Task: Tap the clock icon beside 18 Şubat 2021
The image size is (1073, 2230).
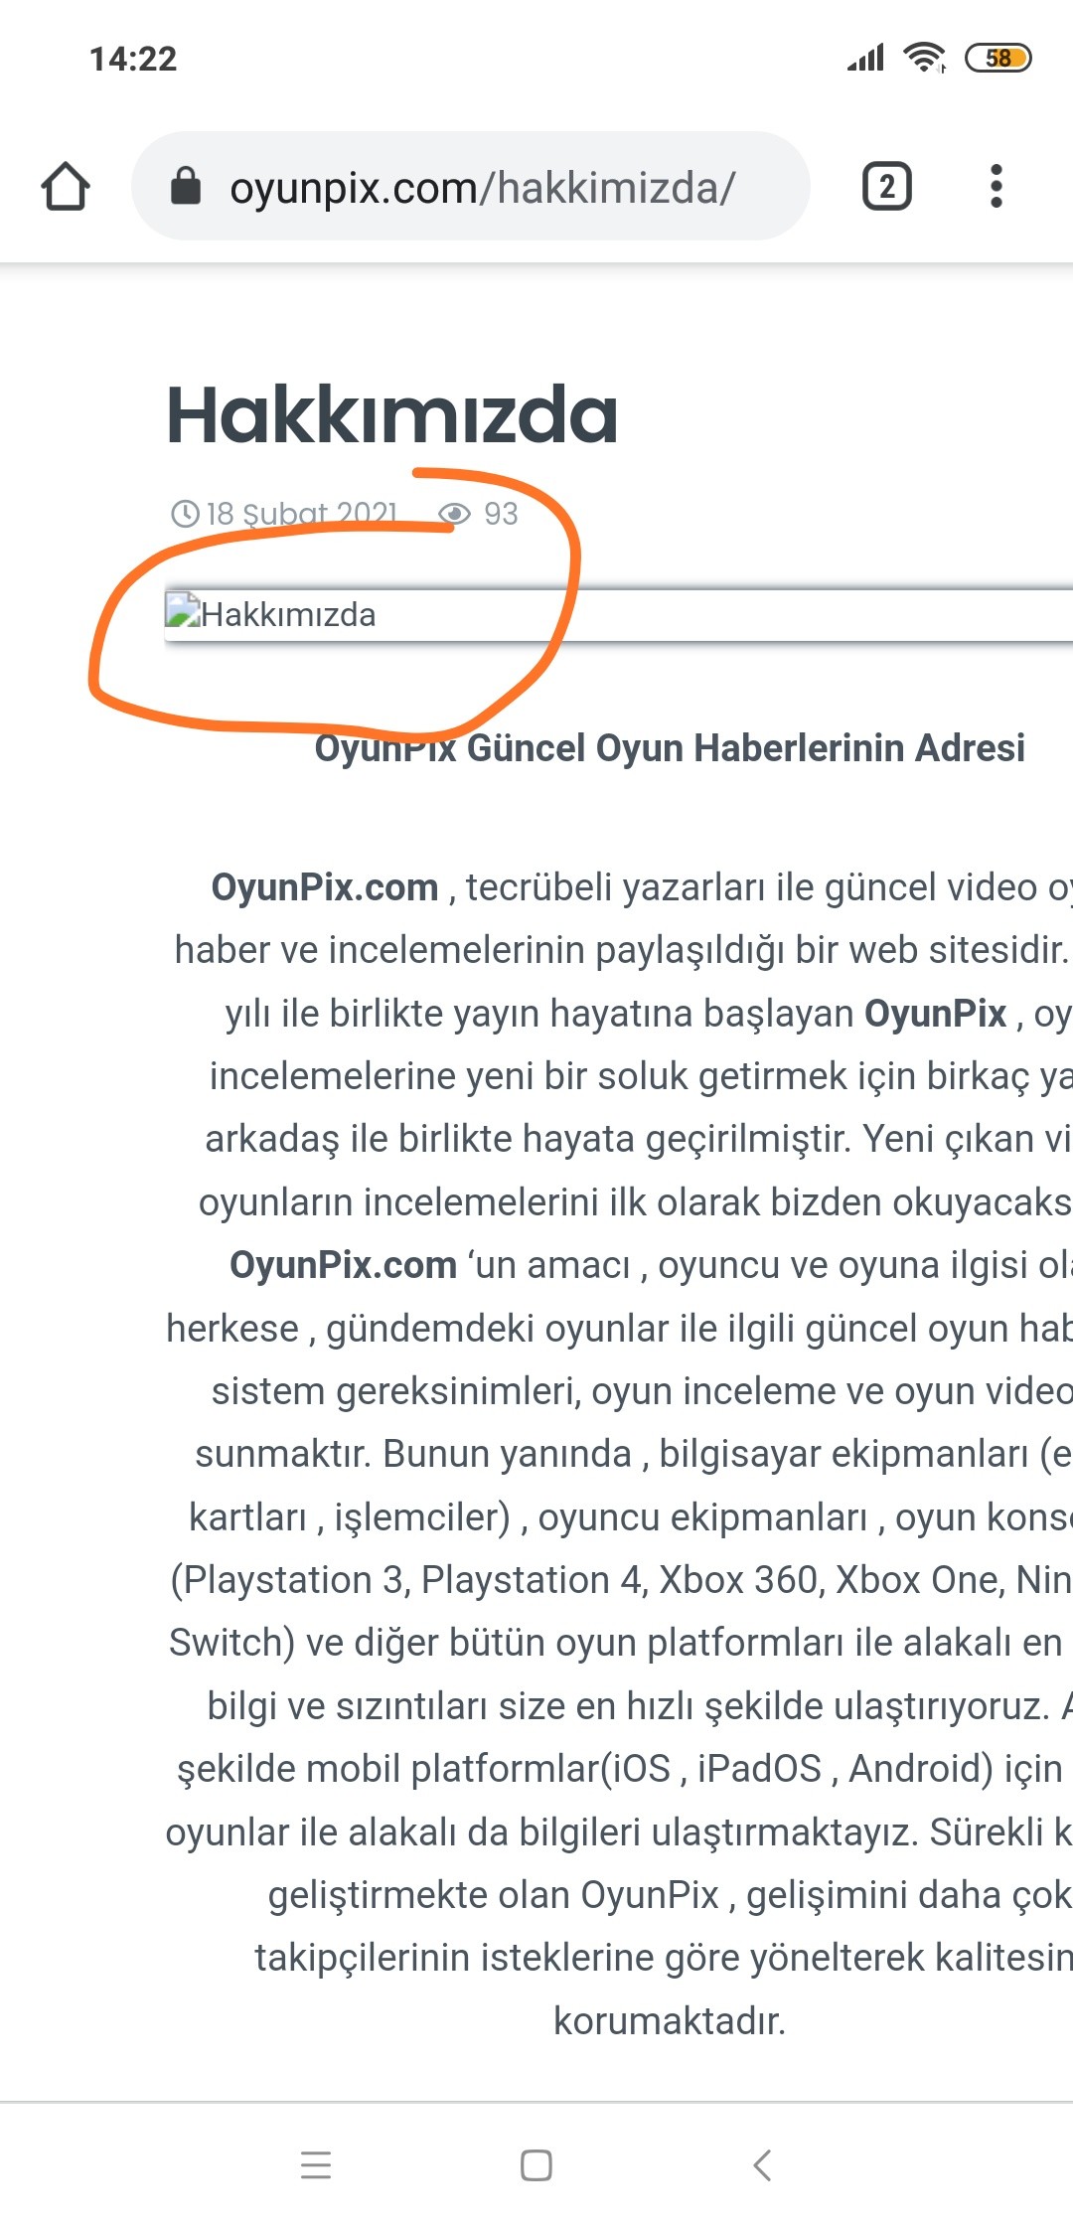Action: [x=185, y=514]
